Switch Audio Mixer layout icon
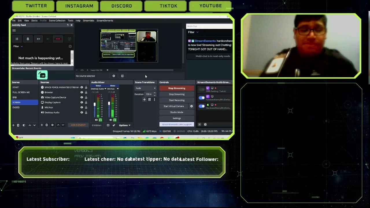Viewport: 370px width, 208px height. (108, 125)
